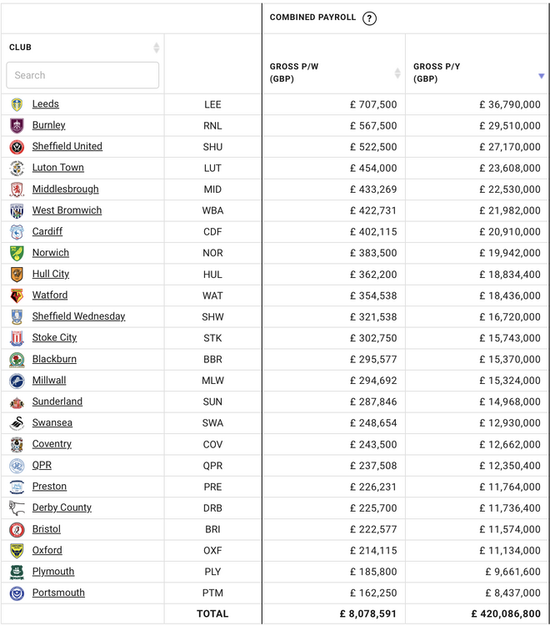Open the Derby County club link
The image size is (550, 626).
62,507
